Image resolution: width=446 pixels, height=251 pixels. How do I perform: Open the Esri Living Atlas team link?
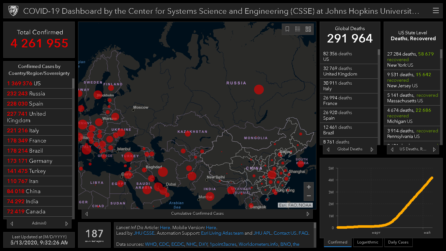[x=222, y=233]
